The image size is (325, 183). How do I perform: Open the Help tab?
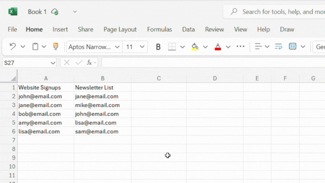click(x=264, y=30)
